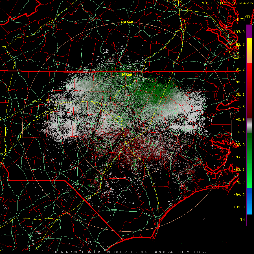Pick the purple segment of the color bar
Viewport: 254px width, 254px height.
[x=249, y=31]
